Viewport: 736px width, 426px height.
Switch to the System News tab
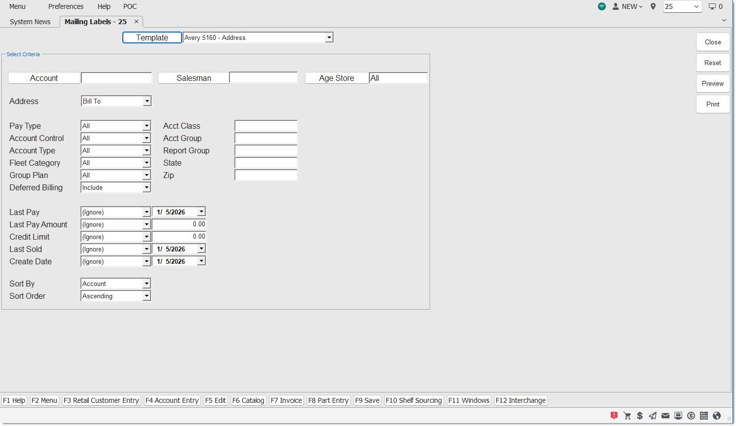tap(30, 22)
